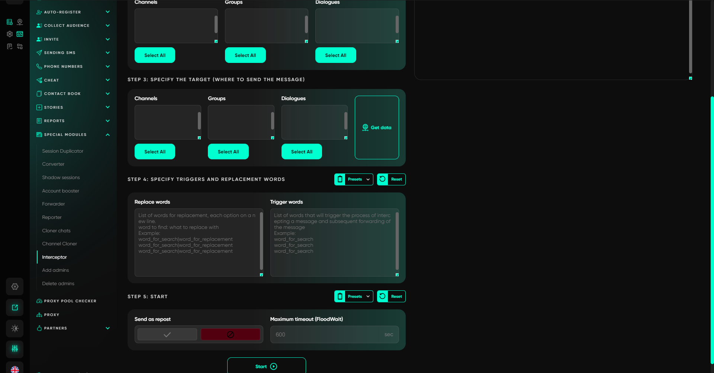This screenshot has width=714, height=373.
Task: Click the Collect Audience icon
Action: (x=39, y=26)
